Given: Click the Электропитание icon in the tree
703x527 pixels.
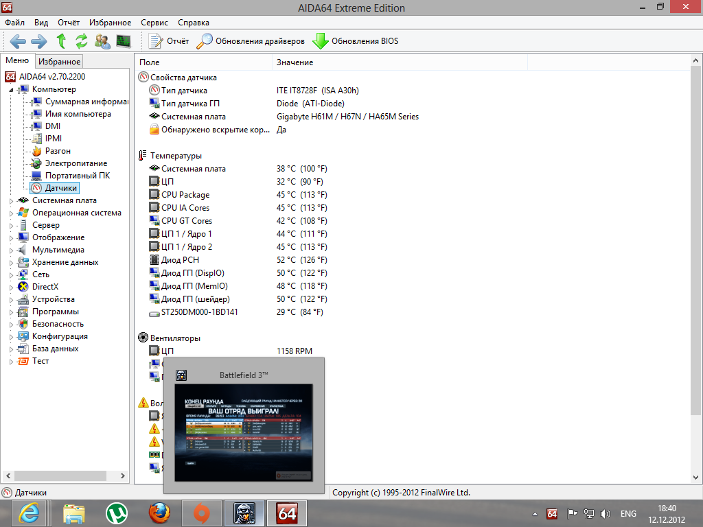Looking at the screenshot, I should 36,163.
